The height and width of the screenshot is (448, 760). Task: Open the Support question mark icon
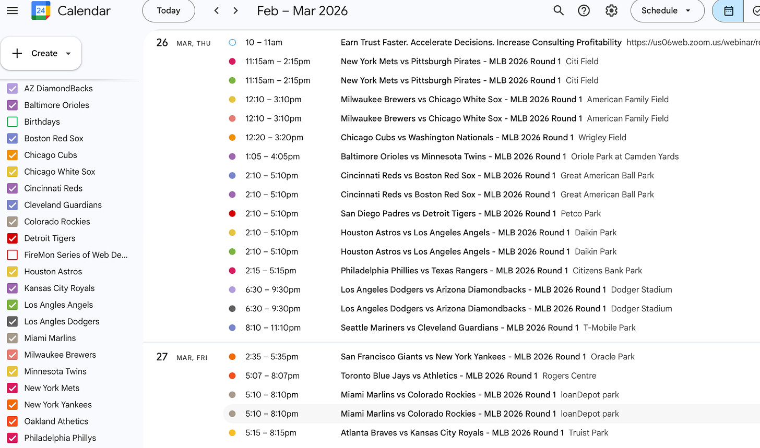(x=584, y=10)
